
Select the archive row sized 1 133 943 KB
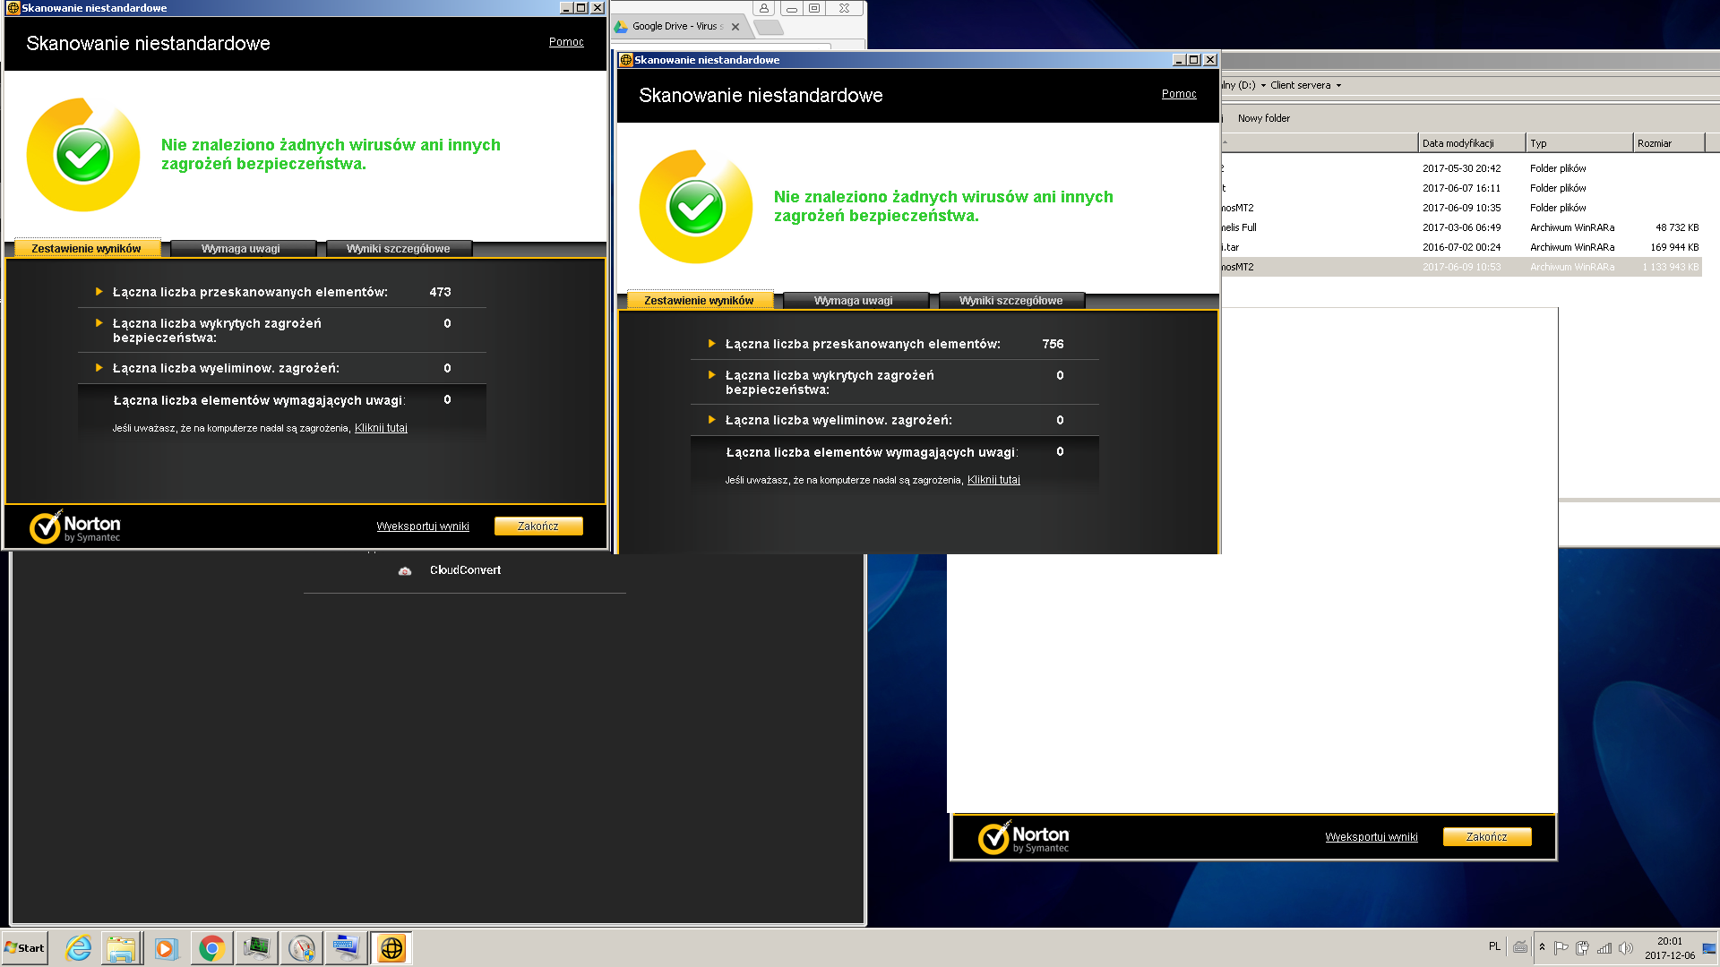pos(1461,267)
